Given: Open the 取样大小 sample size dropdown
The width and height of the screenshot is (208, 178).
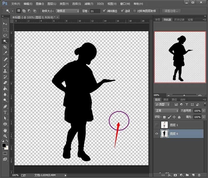Looking at the screenshot, I should coord(67,11).
